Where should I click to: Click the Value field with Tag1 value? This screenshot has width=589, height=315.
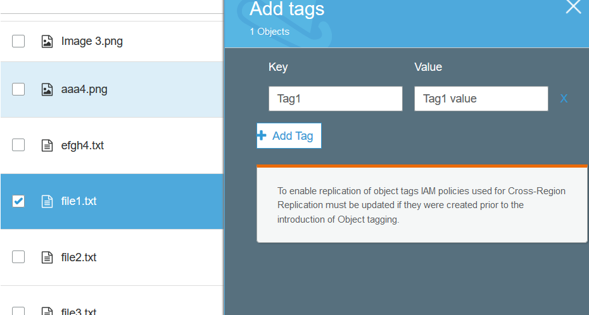(481, 99)
